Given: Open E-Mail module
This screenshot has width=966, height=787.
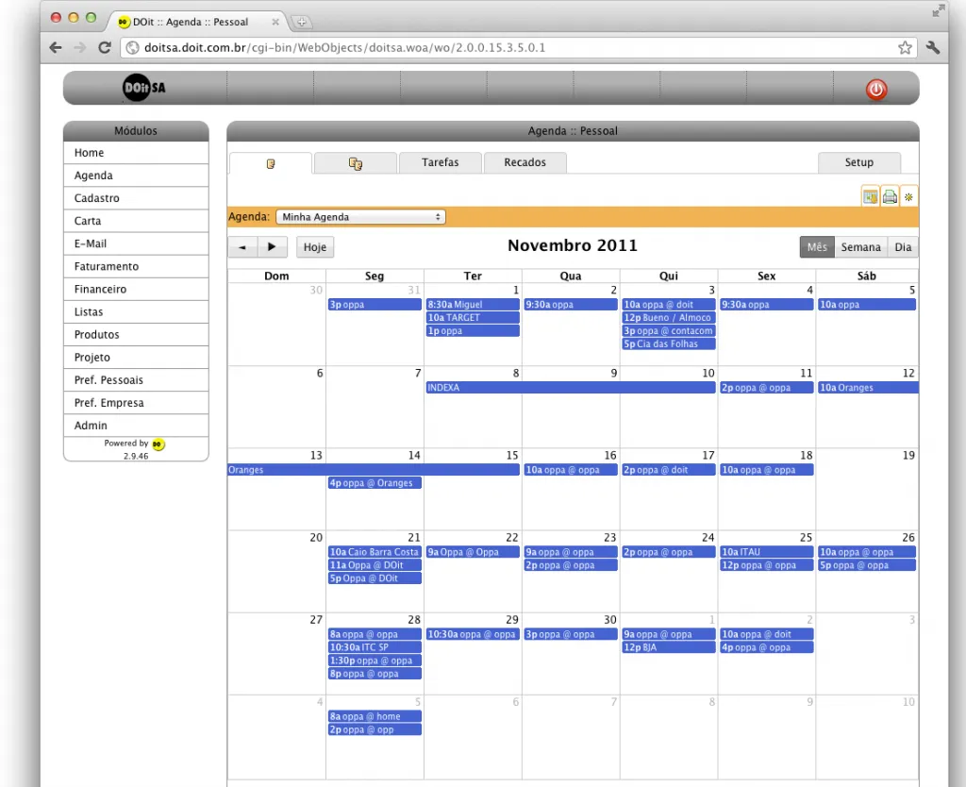Looking at the screenshot, I should (x=136, y=244).
